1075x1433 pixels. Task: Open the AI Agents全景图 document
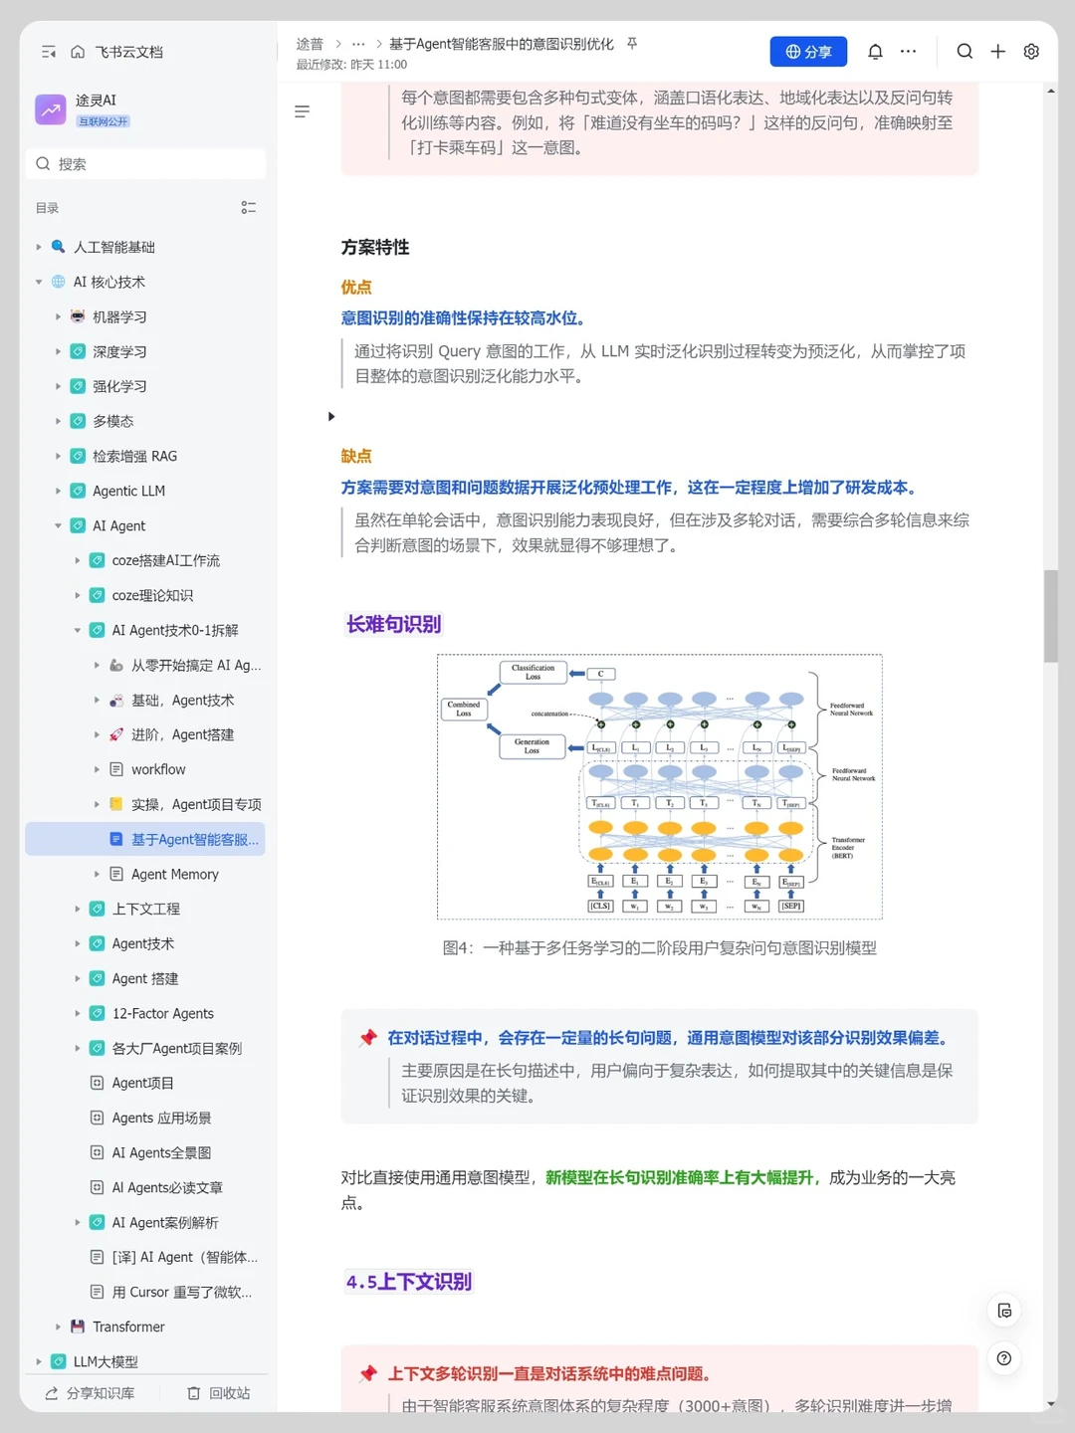(x=161, y=1152)
